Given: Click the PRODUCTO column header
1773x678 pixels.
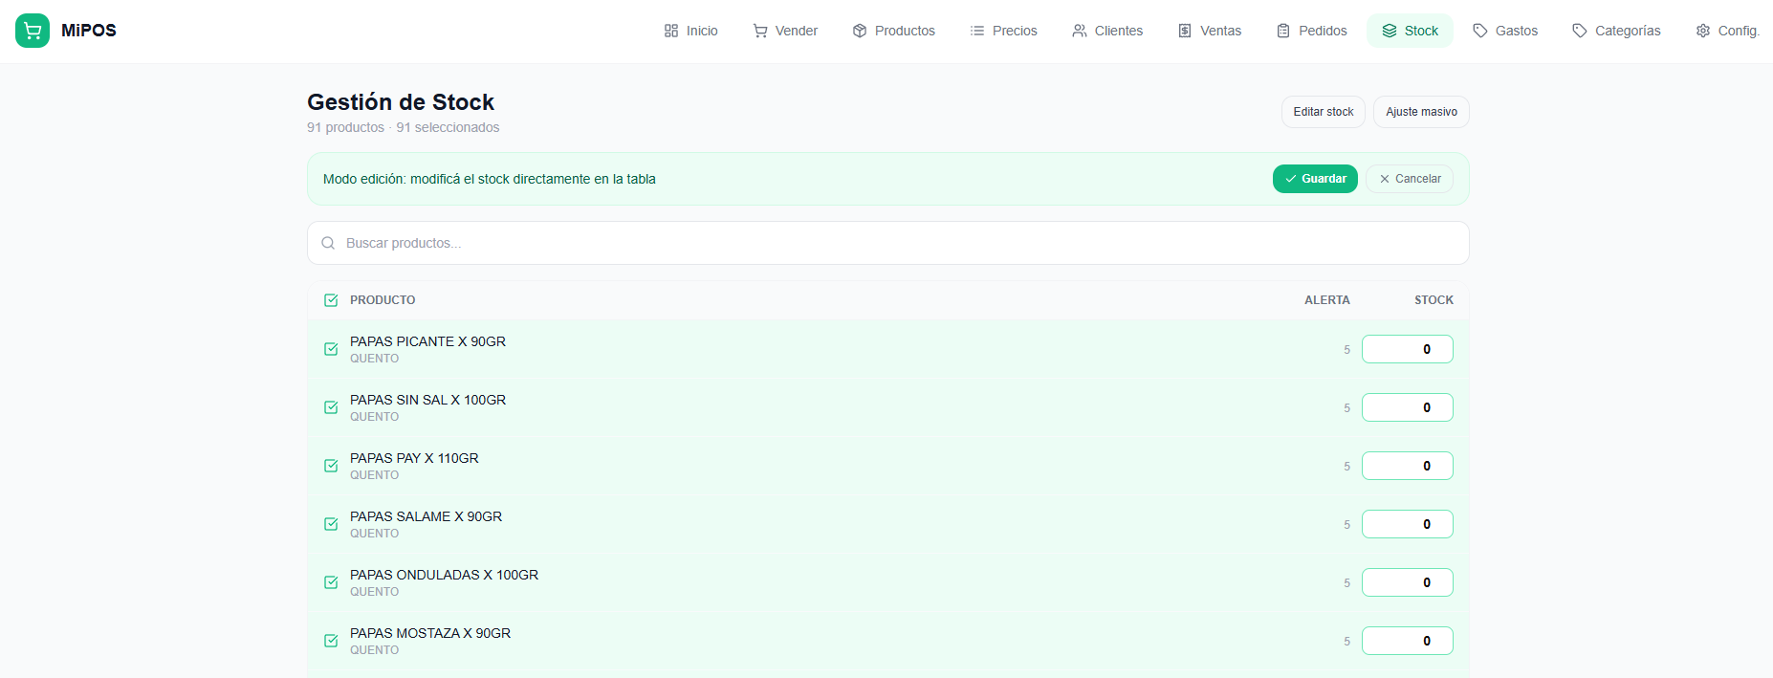Looking at the screenshot, I should click(x=383, y=300).
